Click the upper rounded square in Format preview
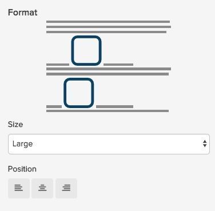This screenshot has height=211, width=215. coord(86,50)
